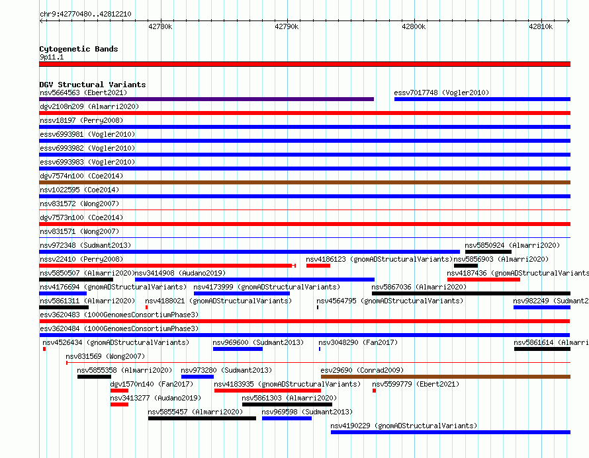The height and width of the screenshot is (458, 589).
Task: Select nsv5861311 (Almarri2020) label
Action: [x=87, y=301]
